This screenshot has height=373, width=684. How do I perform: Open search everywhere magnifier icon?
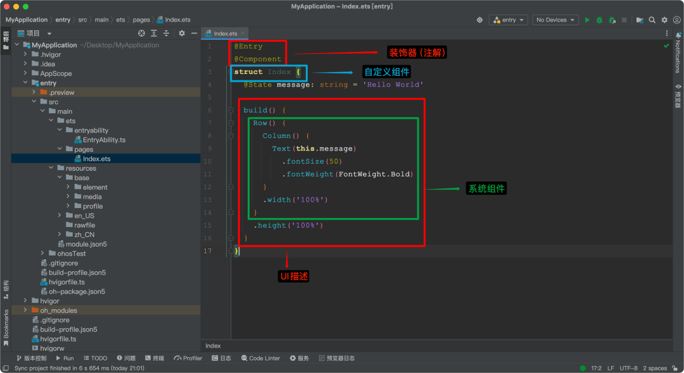point(652,20)
